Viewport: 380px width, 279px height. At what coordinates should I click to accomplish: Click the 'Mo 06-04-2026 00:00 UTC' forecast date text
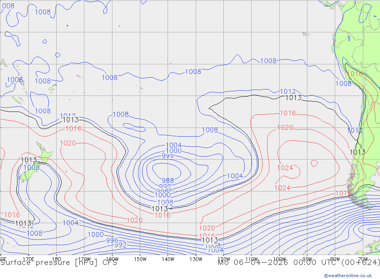pyautogui.click(x=279, y=263)
